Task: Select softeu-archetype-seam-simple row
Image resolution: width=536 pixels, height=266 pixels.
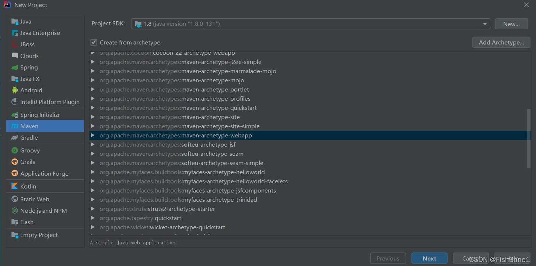Action: [310, 163]
